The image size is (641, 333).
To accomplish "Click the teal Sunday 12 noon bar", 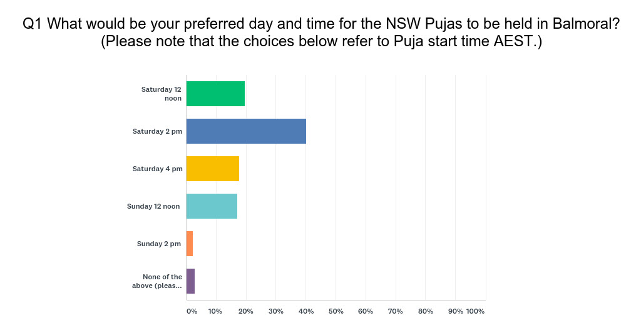I will [x=212, y=206].
